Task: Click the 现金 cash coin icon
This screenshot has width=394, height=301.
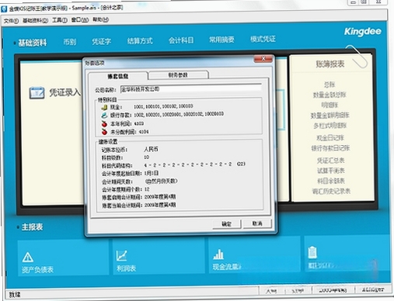Action: pos(104,107)
